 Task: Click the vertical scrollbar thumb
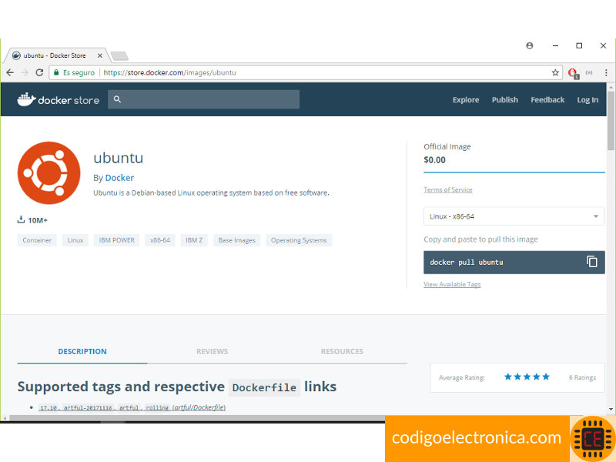pos(611,121)
